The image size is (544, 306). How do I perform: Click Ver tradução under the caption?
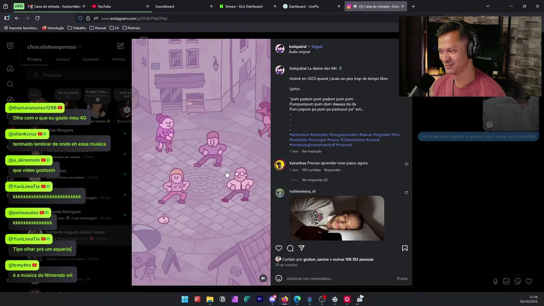pyautogui.click(x=312, y=151)
